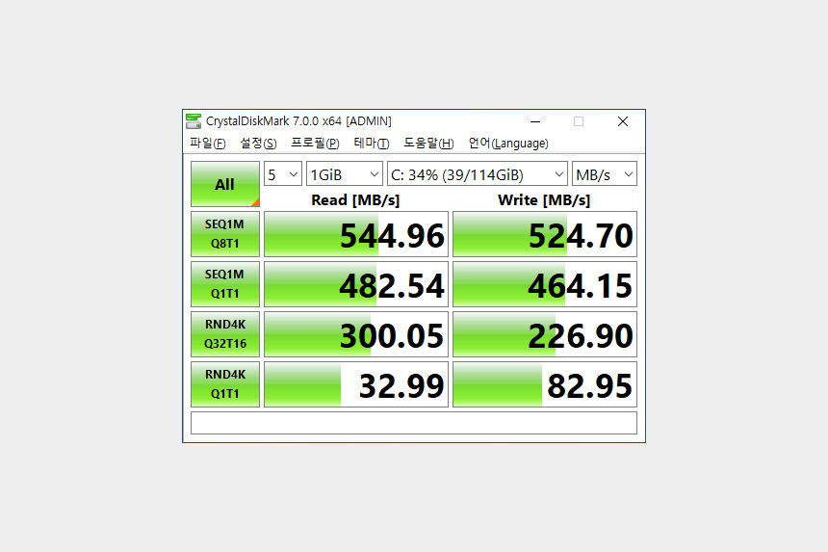
Task: Click the 464.15 write result
Action: click(545, 284)
